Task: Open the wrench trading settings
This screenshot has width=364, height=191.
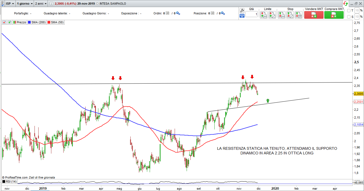Action: [242, 10]
